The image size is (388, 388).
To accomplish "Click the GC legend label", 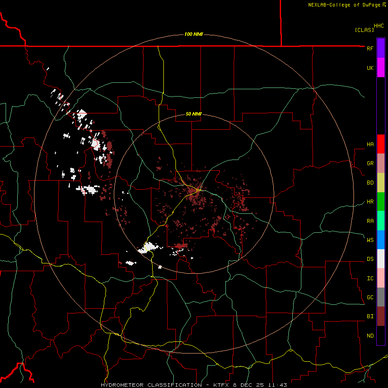I will pyautogui.click(x=370, y=297).
